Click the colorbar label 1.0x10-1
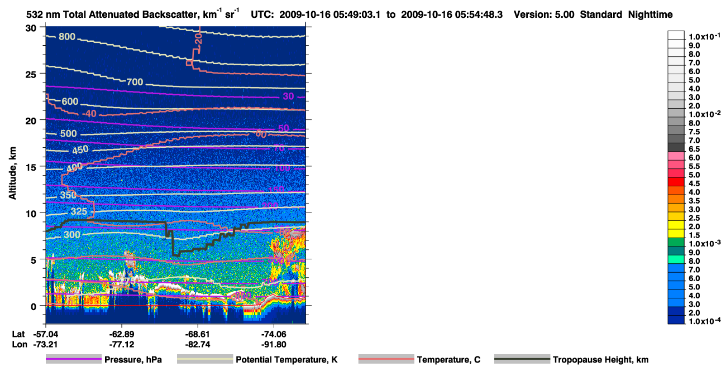Screen dimensions: 726x372 pyautogui.click(x=705, y=37)
